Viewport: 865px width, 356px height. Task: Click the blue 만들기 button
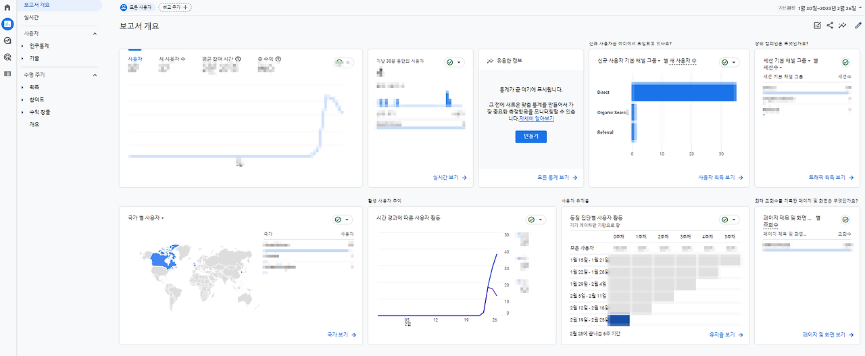pyautogui.click(x=530, y=136)
